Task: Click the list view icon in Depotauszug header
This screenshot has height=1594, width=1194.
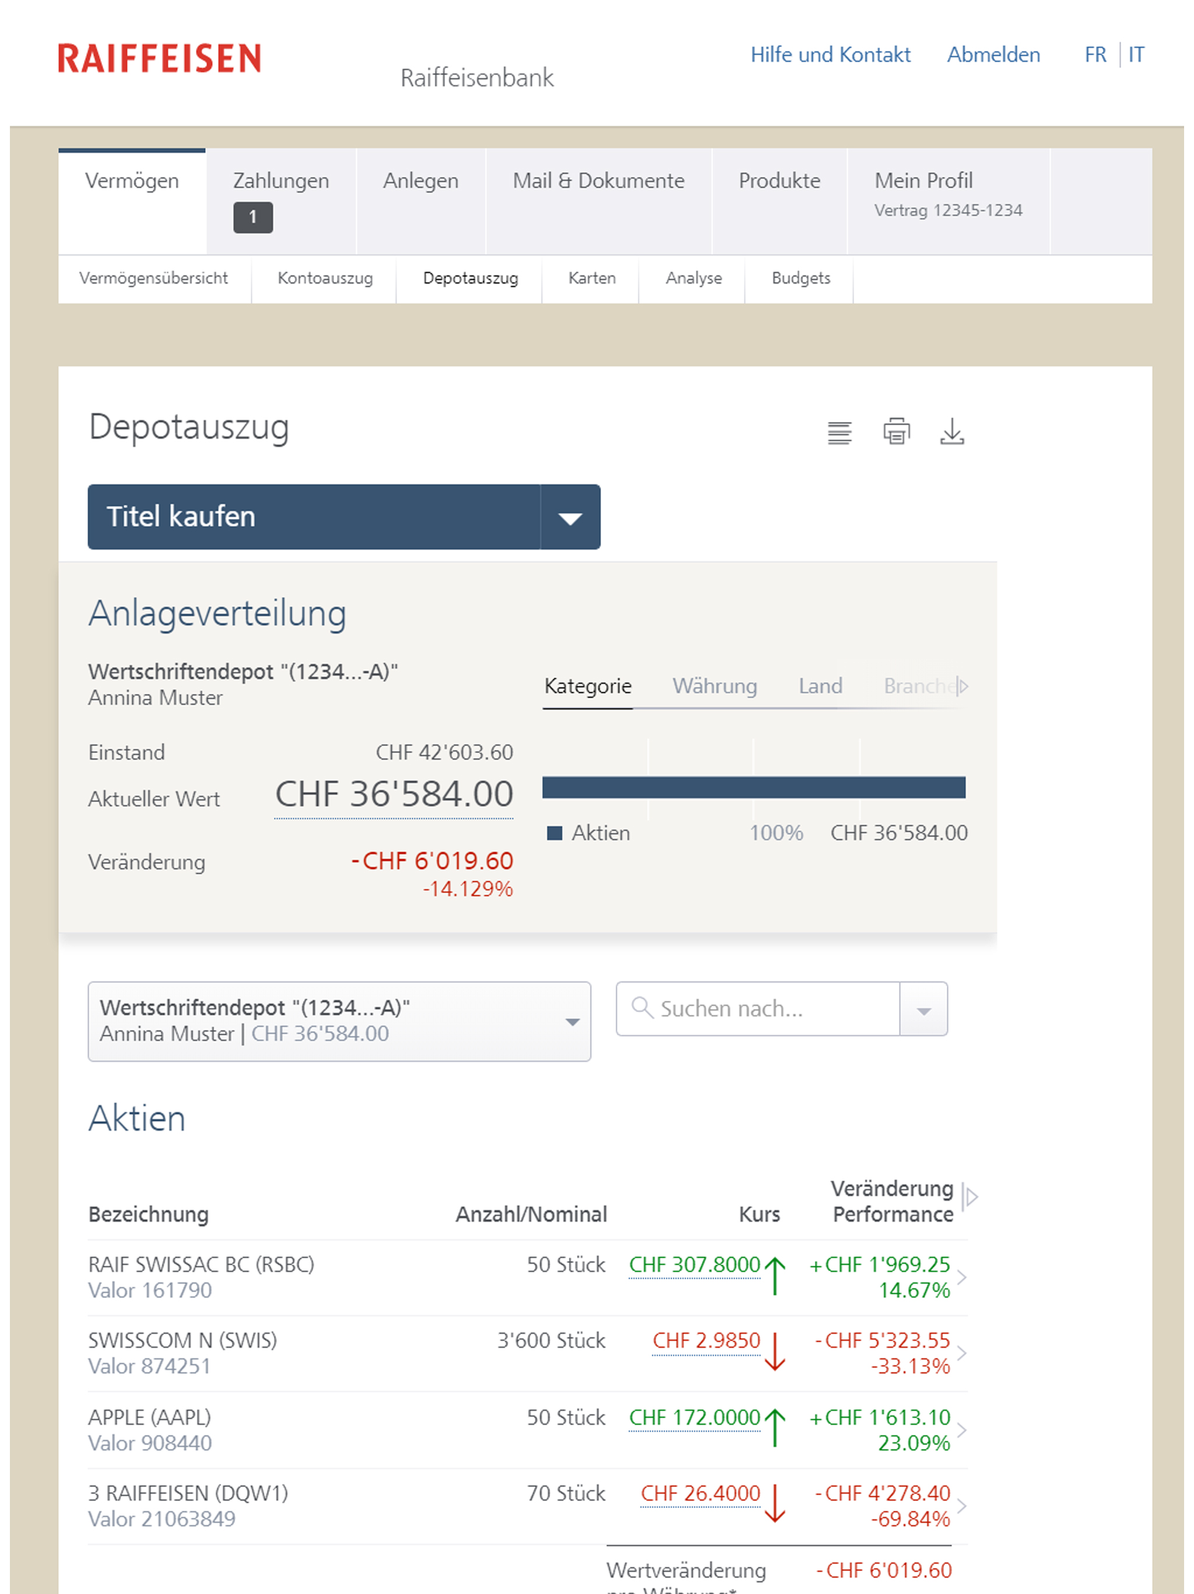Action: click(x=839, y=432)
